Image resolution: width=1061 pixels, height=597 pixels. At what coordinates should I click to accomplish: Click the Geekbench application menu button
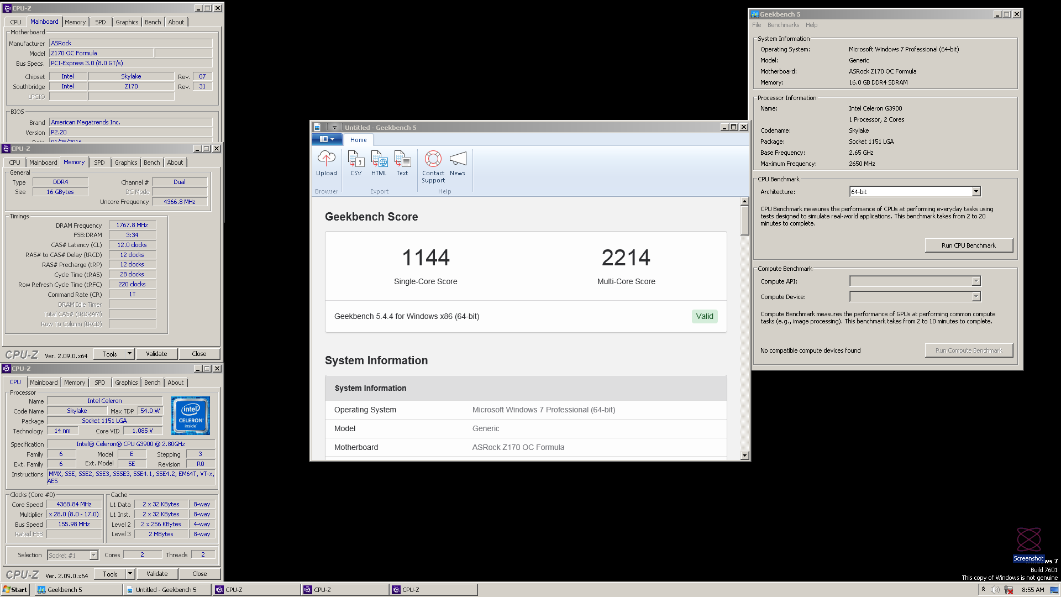click(x=327, y=139)
